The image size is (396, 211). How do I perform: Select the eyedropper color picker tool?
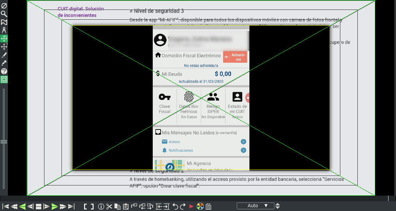coord(4,63)
